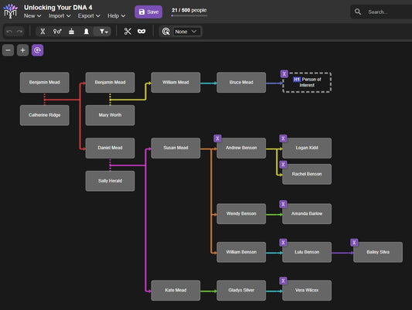
Task: Select the Andrew Benson node
Action: 241,148
